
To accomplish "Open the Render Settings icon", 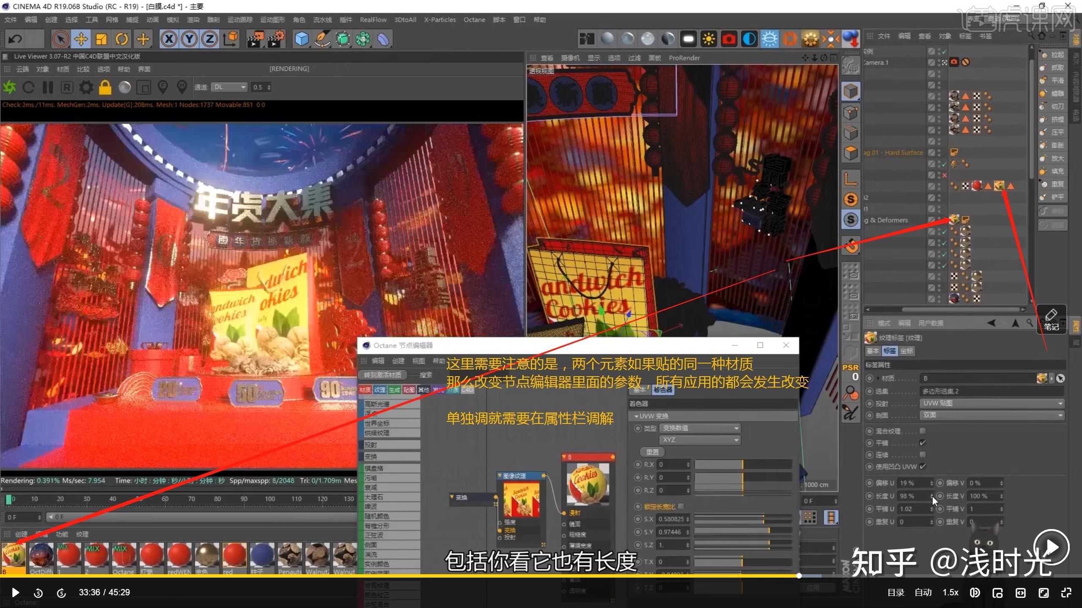I will pos(276,39).
